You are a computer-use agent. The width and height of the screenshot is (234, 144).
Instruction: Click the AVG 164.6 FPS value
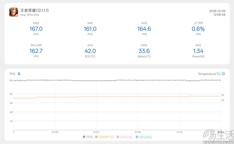[144, 29]
